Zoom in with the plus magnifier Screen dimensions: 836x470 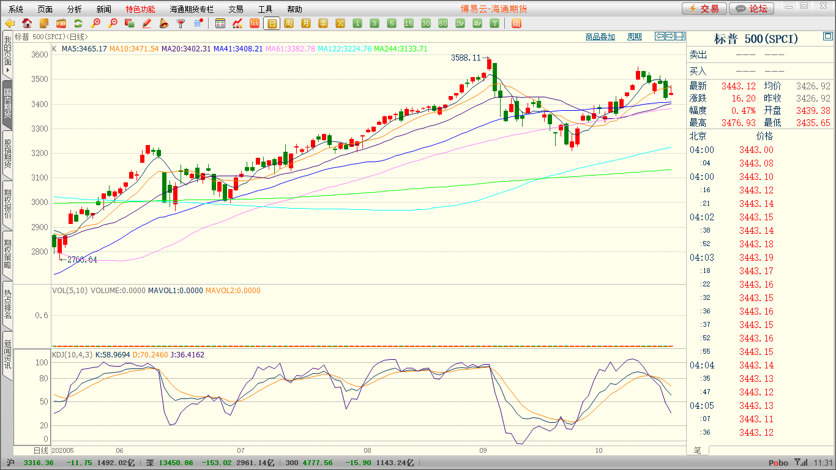(x=95, y=23)
